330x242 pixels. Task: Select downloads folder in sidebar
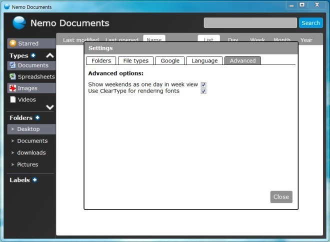tap(31, 152)
